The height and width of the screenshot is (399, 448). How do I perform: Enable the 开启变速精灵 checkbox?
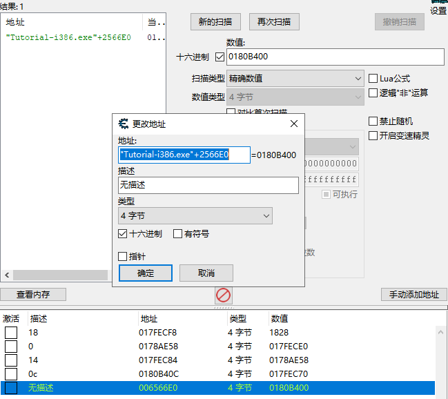tap(373, 135)
